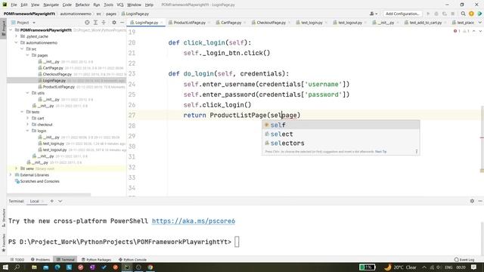The image size is (484, 272).
Task: Open the aka.ms/pscore6 link
Action: click(194, 221)
